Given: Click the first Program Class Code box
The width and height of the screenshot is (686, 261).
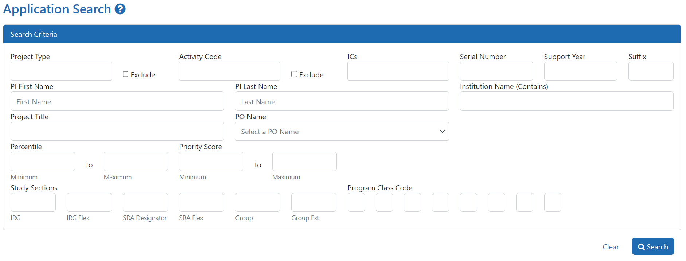Looking at the screenshot, I should (356, 202).
